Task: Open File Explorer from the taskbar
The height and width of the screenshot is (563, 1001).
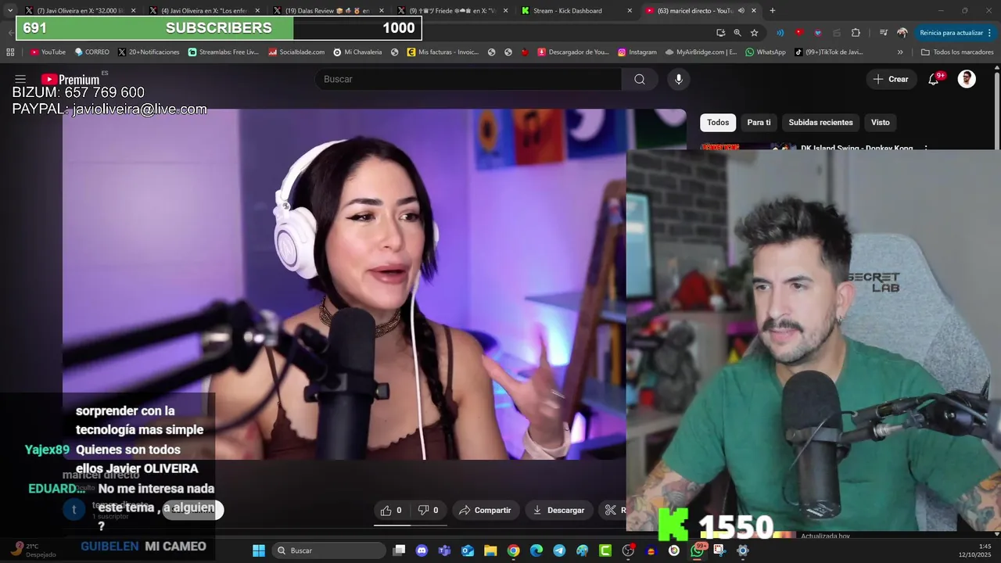Action: (490, 550)
